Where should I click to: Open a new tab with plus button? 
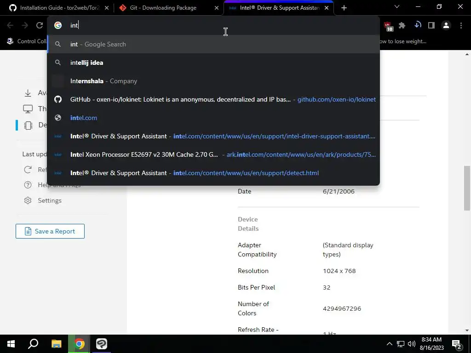tap(344, 8)
